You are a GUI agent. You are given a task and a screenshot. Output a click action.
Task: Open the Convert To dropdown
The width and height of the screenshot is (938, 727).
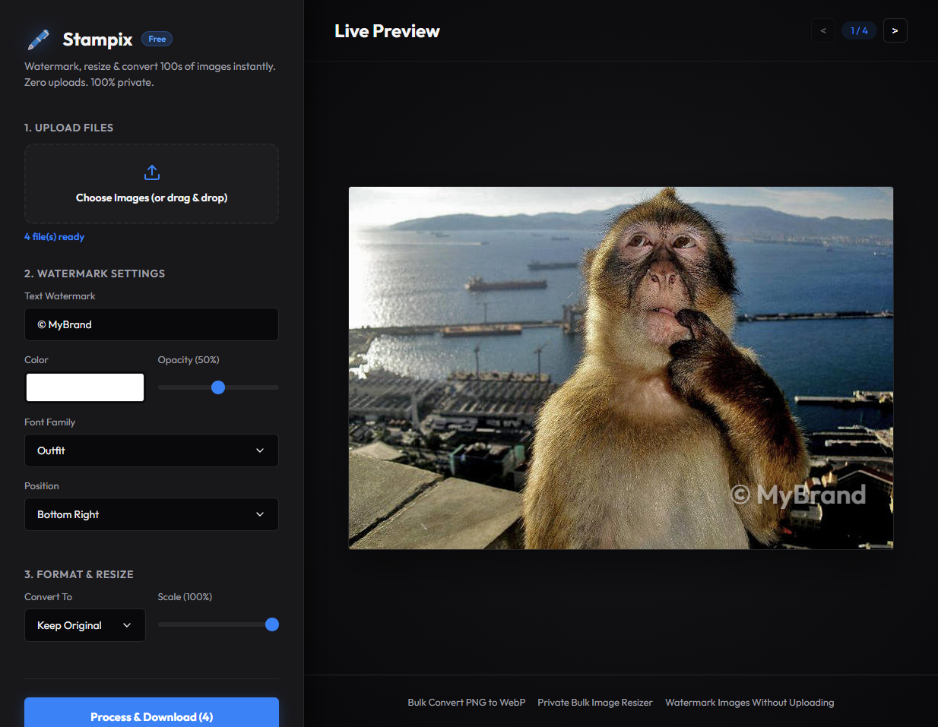[x=84, y=624]
